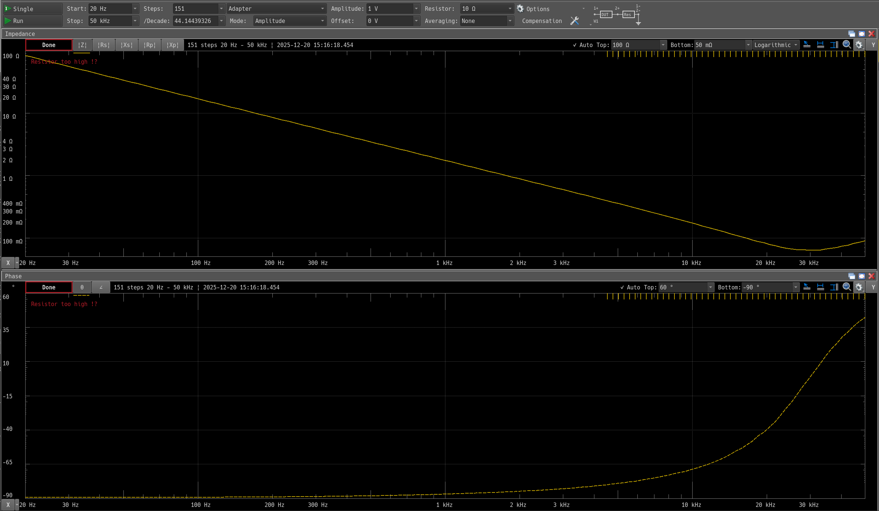879x511 pixels.
Task: Open Phase plot settings gear
Action: point(859,287)
